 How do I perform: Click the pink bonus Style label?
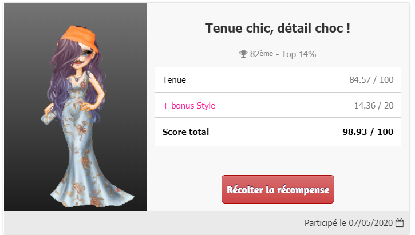[189, 105]
